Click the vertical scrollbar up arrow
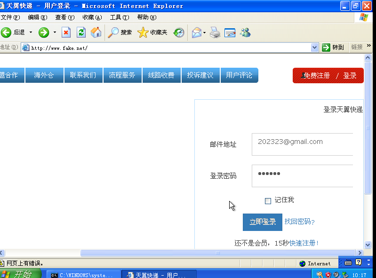Image resolution: width=376 pixels, height=278 pixels. click(x=368, y=58)
